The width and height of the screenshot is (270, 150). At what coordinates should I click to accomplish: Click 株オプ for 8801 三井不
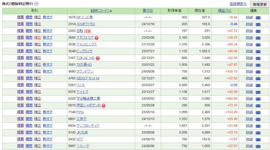coord(47,119)
